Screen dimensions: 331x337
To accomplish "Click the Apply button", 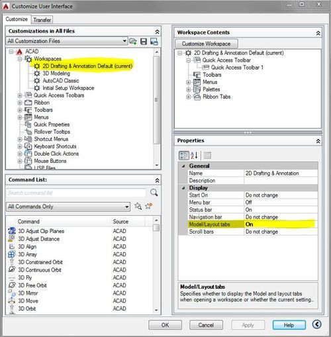I will click(248, 325).
